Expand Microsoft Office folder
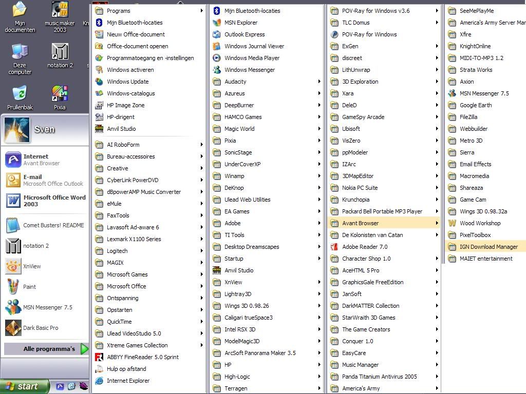This screenshot has height=394, width=526. [149, 286]
